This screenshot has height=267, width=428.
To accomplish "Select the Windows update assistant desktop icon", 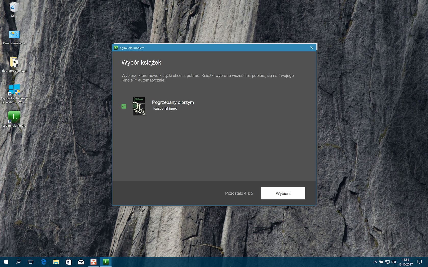I will (14, 94).
